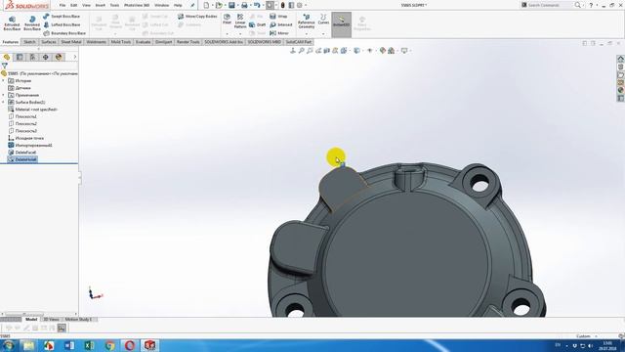Start a Linear Pattern
The width and height of the screenshot is (625, 352).
pos(240,21)
